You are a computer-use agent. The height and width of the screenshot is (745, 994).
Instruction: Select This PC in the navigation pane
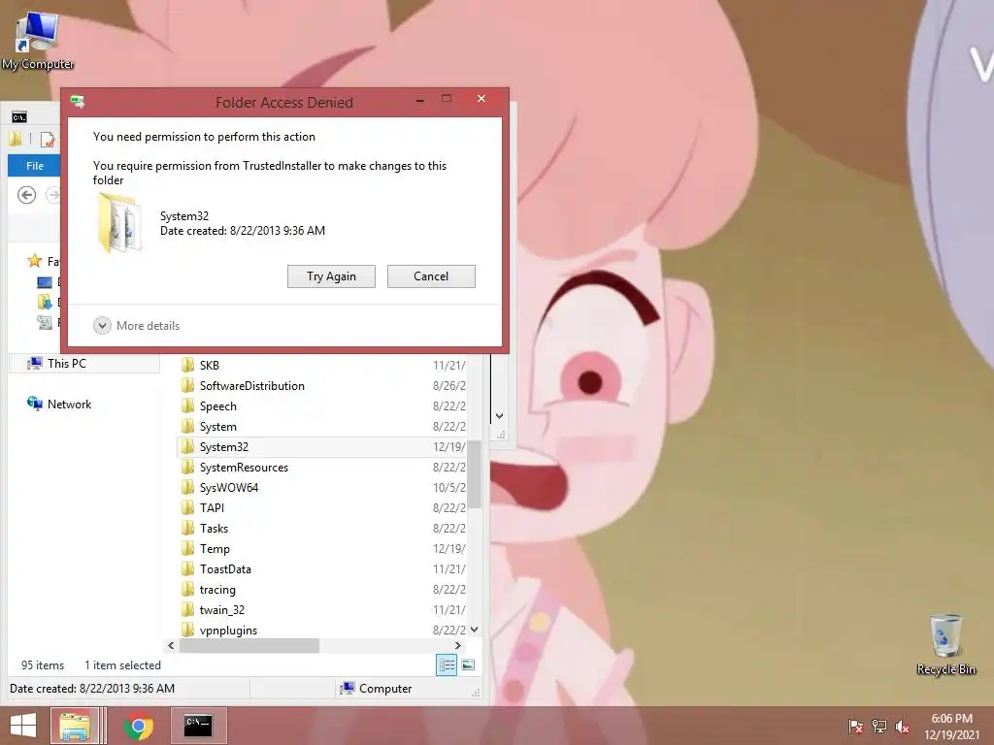(84, 364)
